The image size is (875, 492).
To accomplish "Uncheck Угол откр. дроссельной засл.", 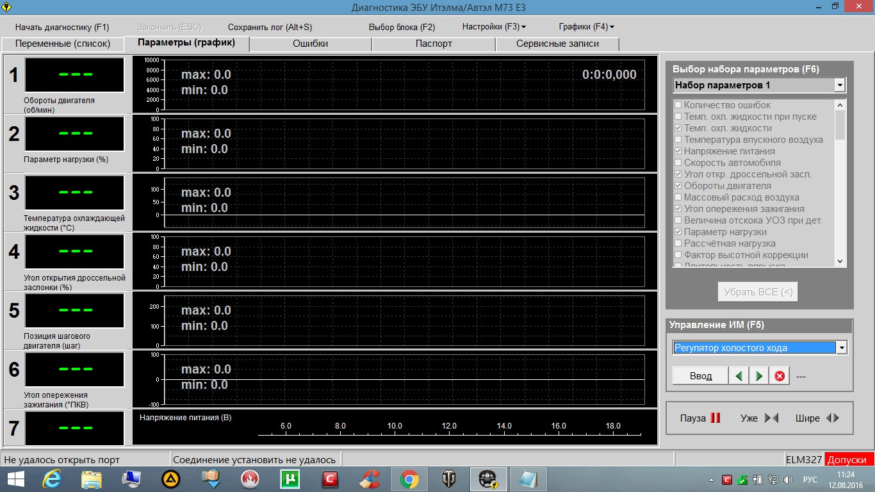I will [x=678, y=174].
